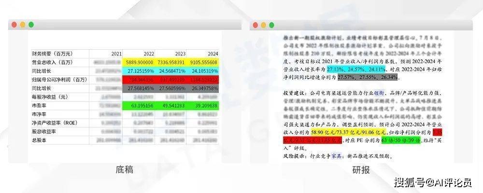
Task: Select the 财务摘要（百万元） header cell
Action: [x=60, y=54]
